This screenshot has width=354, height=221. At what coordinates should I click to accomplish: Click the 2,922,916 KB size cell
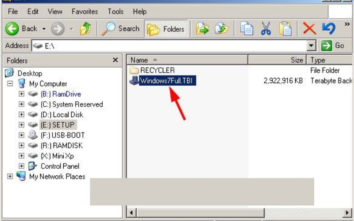tap(283, 80)
